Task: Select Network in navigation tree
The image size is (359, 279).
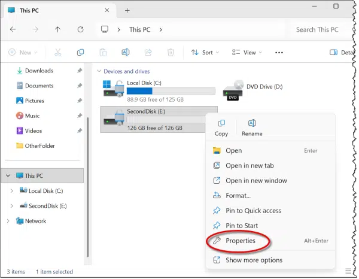Action: point(31,221)
